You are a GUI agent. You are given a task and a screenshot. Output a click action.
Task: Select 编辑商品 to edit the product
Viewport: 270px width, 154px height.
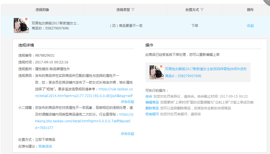[x=152, y=102]
